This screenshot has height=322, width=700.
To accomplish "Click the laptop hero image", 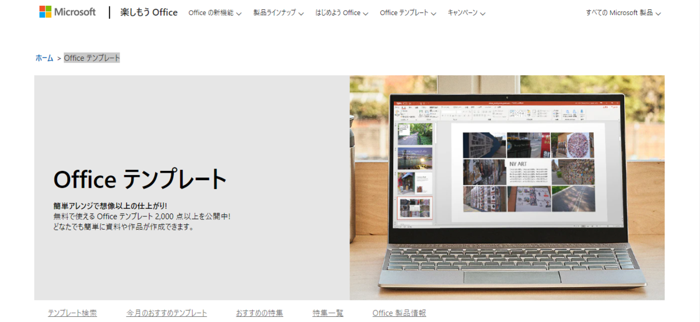I will 507,187.
